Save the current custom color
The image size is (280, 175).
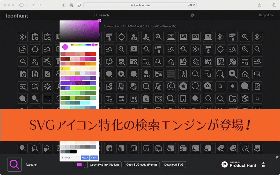click(94, 157)
